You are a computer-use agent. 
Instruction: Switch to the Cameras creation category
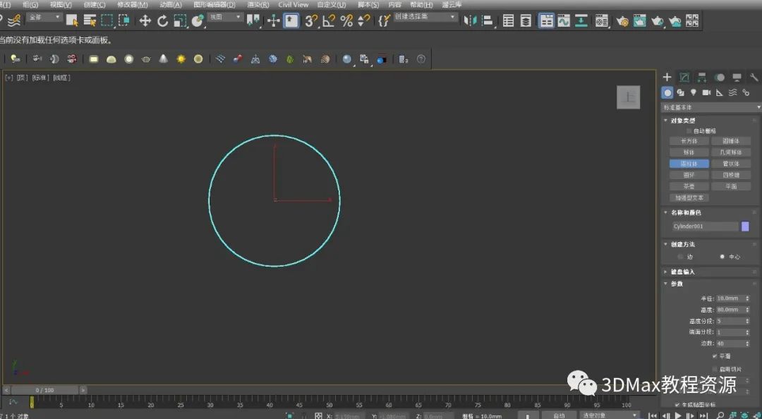706,92
